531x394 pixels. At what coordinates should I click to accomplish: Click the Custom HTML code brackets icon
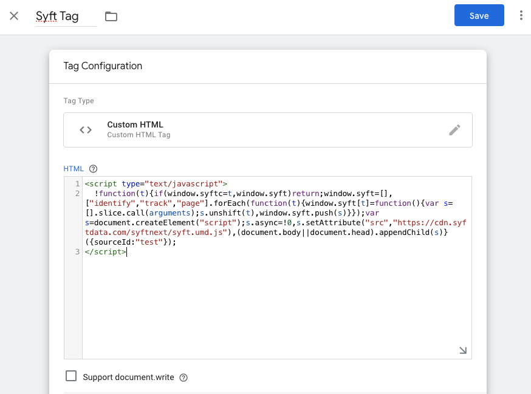(86, 130)
